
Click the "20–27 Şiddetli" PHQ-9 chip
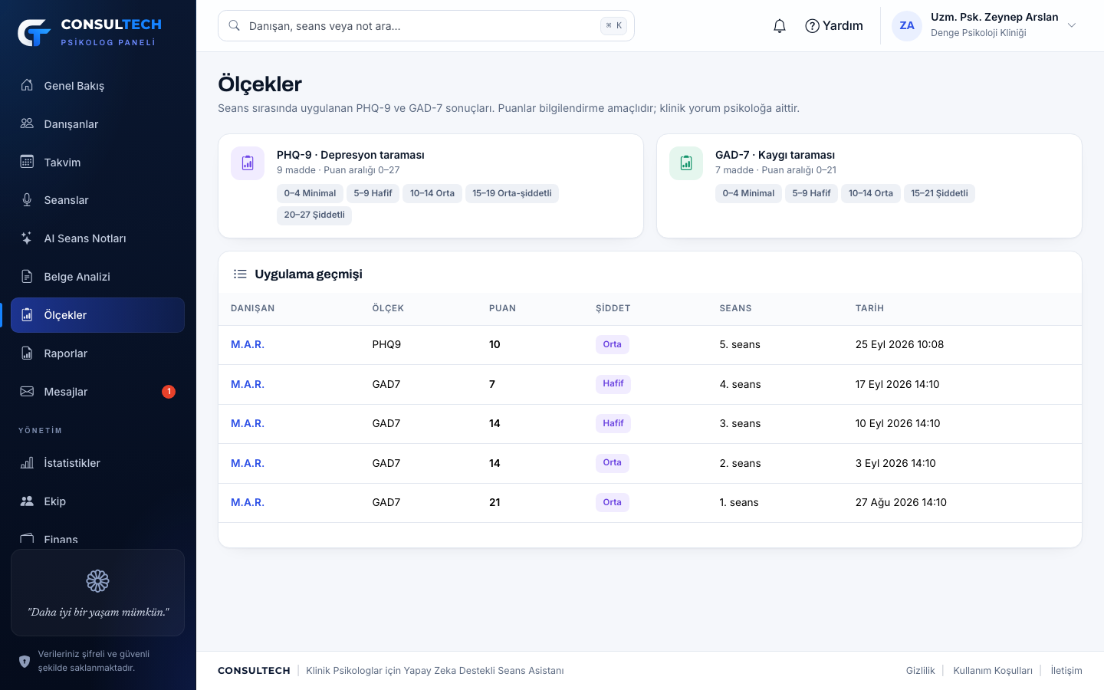click(314, 215)
